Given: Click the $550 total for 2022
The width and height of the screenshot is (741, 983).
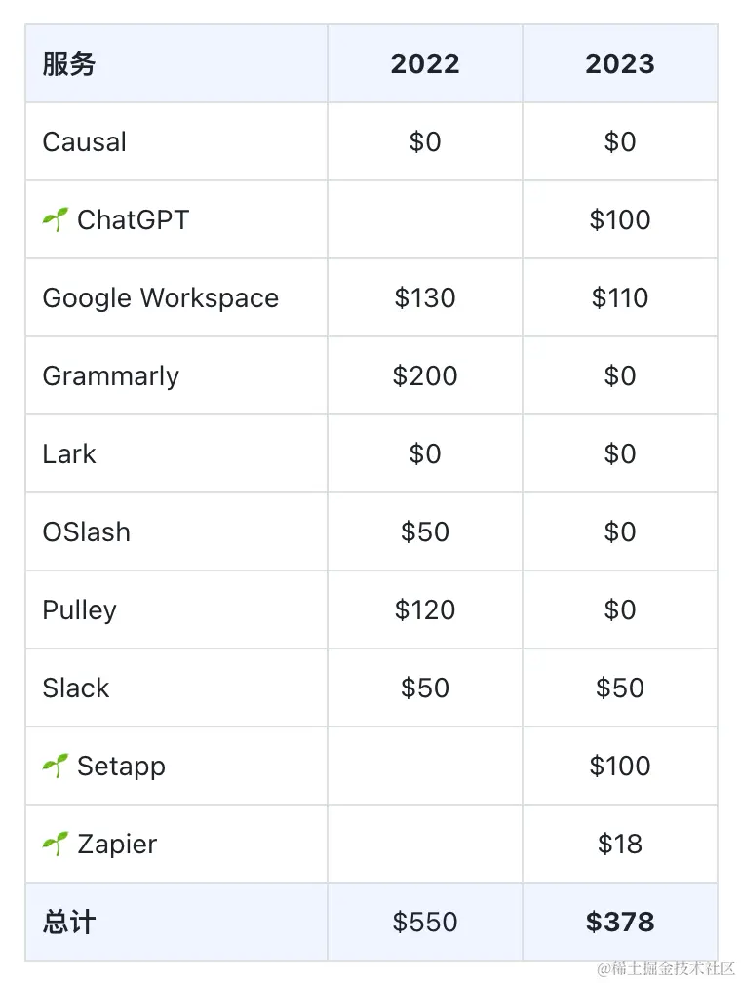Looking at the screenshot, I should pos(425,923).
